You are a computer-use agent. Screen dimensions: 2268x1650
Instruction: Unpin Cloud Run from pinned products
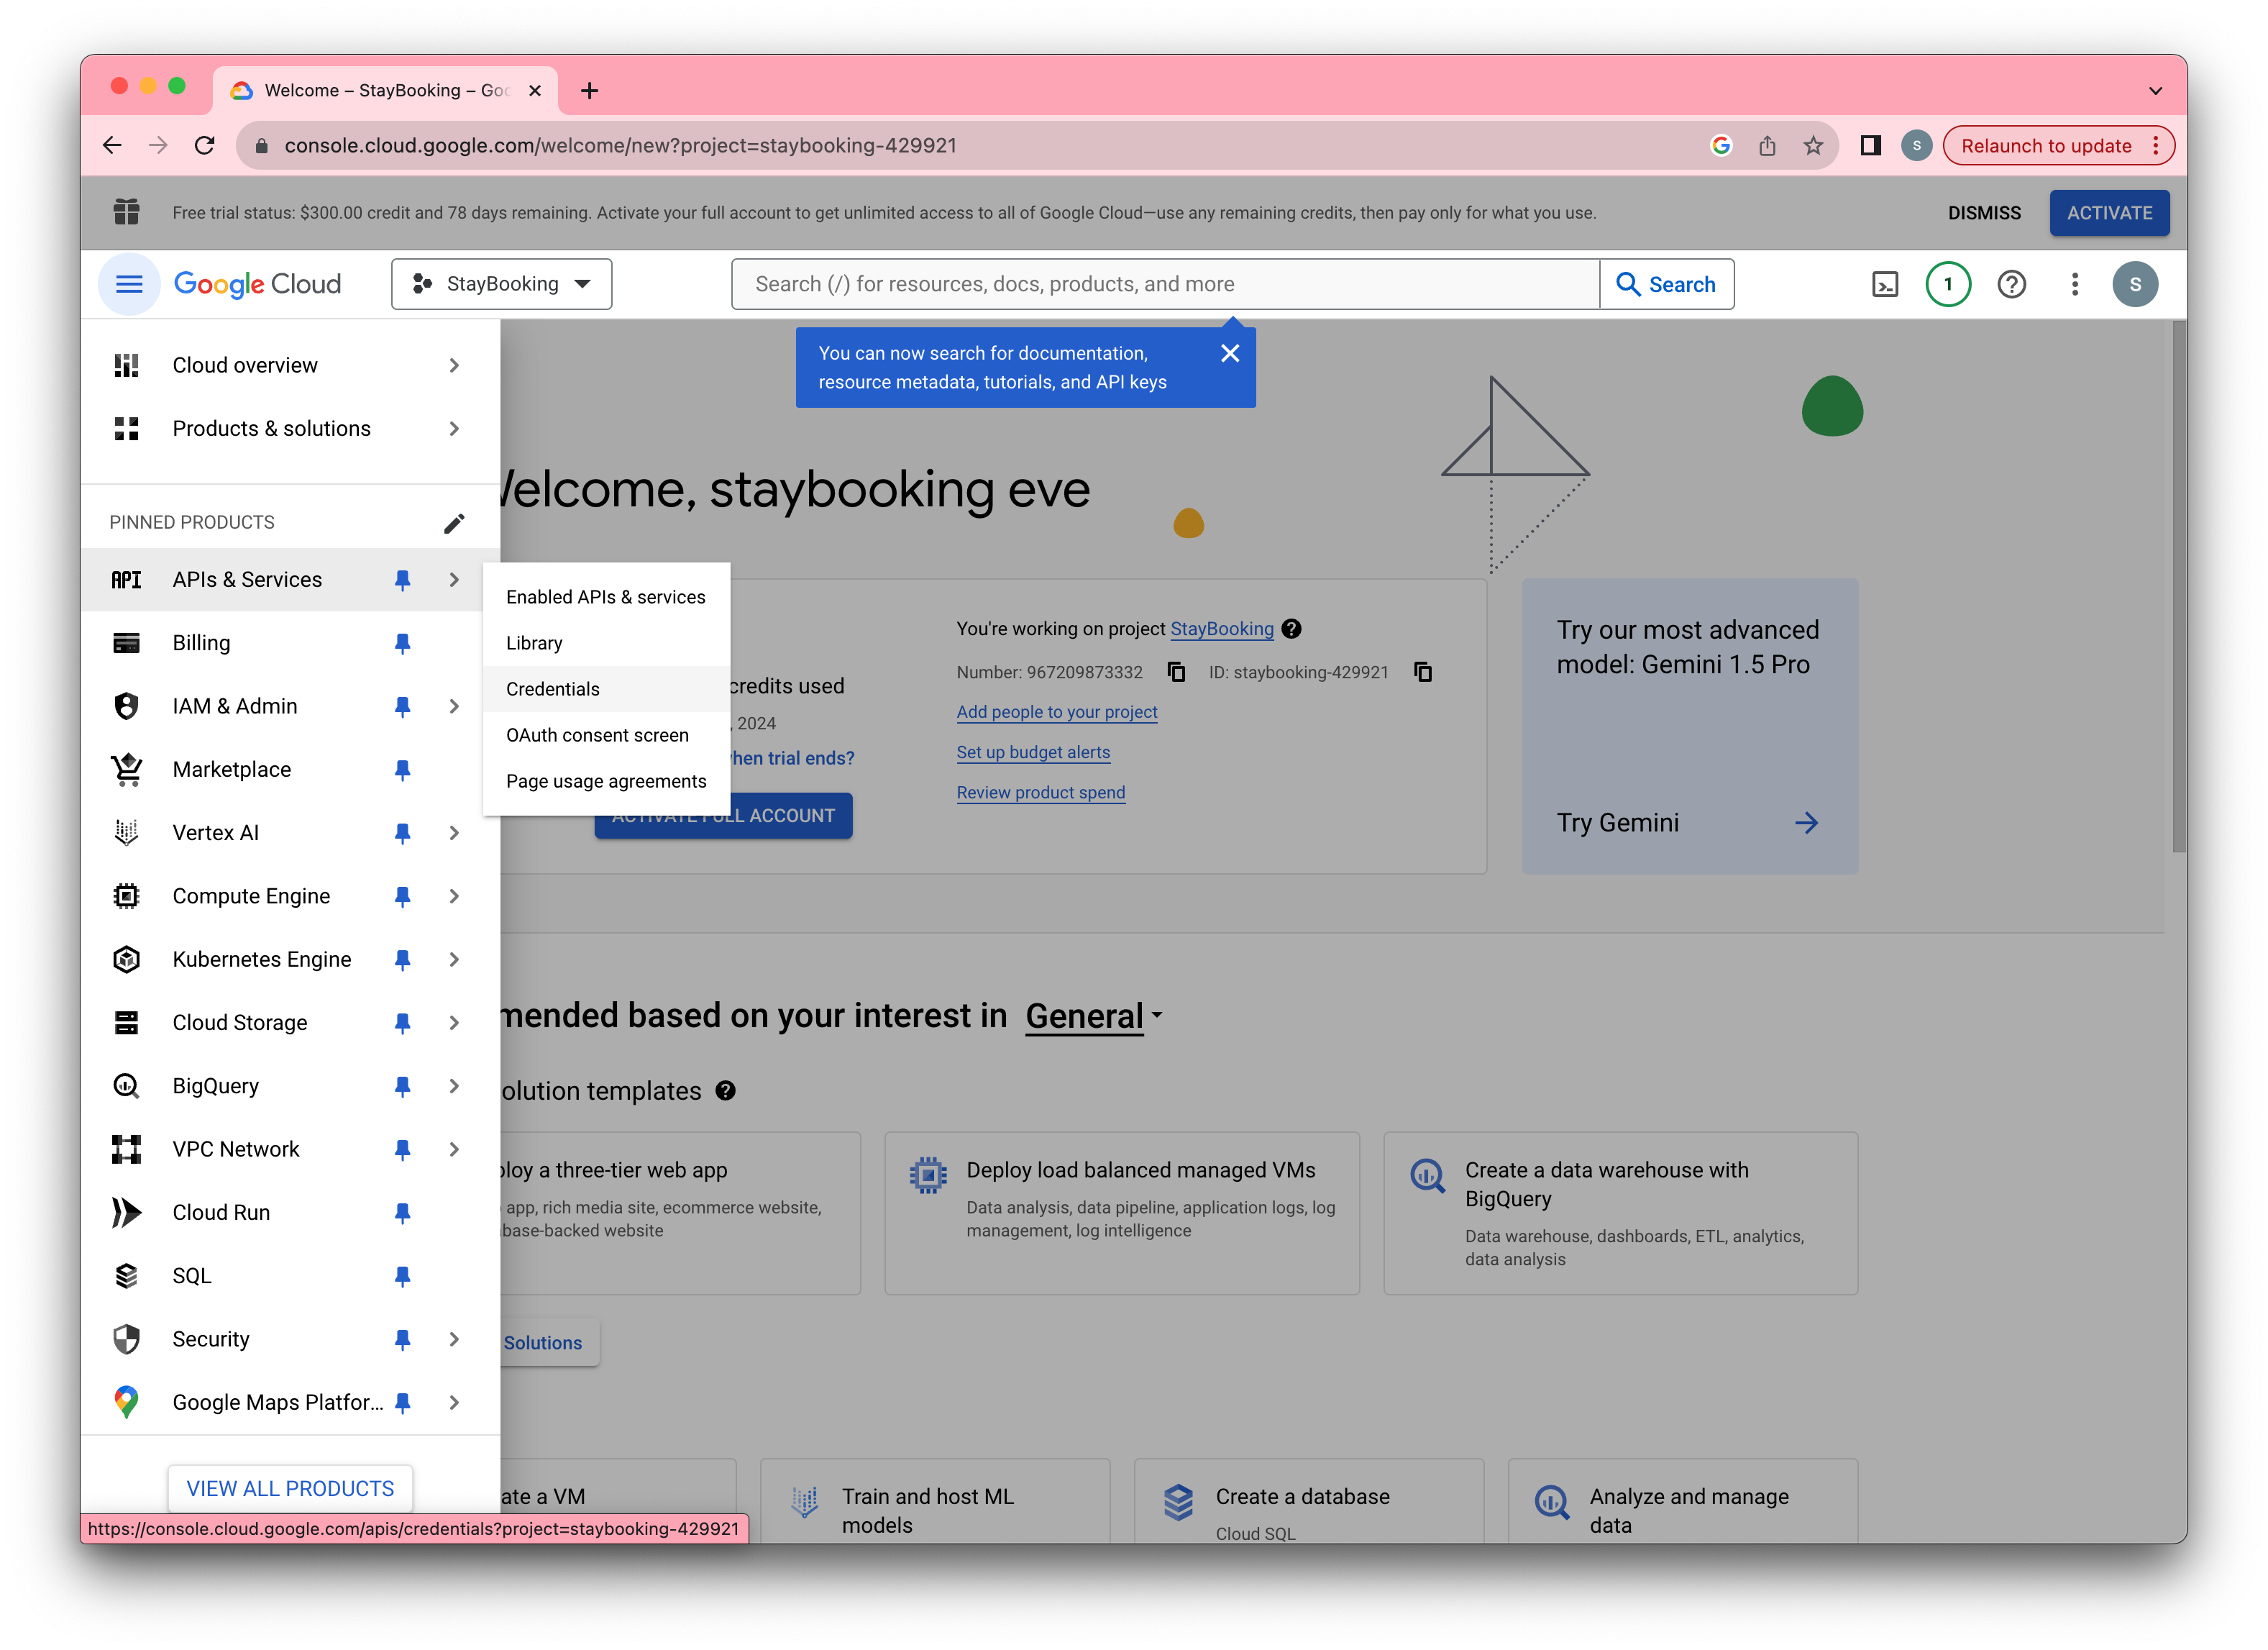click(402, 1212)
